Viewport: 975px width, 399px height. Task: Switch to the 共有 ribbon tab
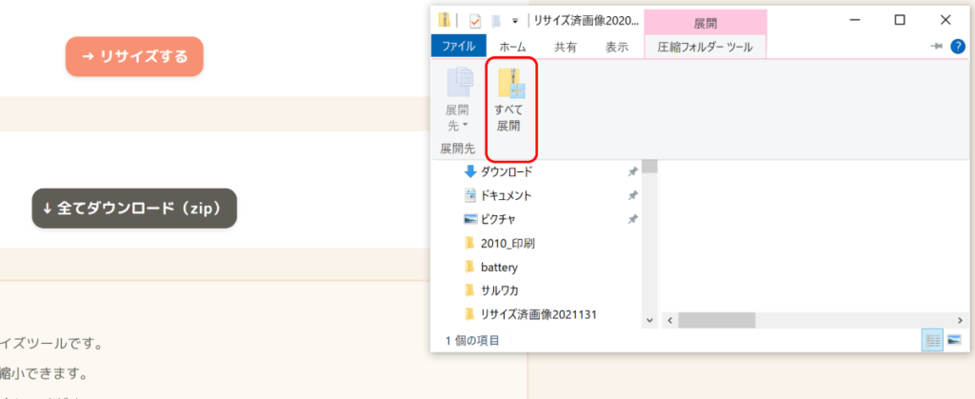coord(566,47)
